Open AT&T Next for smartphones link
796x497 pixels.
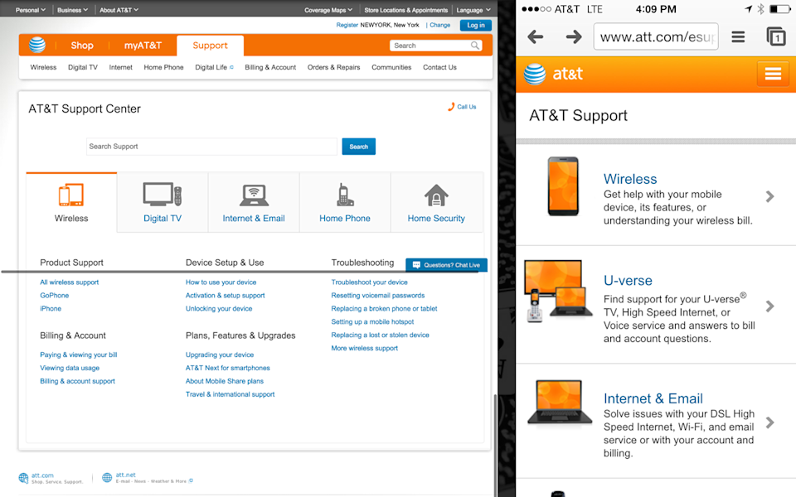click(x=227, y=368)
